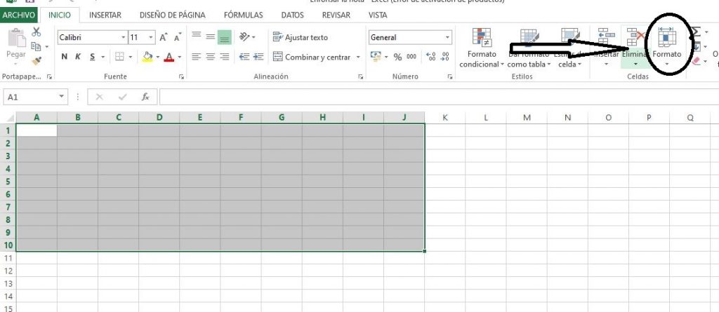Toggle italic (K) formatting
This screenshot has width=719, height=312.
(x=78, y=57)
